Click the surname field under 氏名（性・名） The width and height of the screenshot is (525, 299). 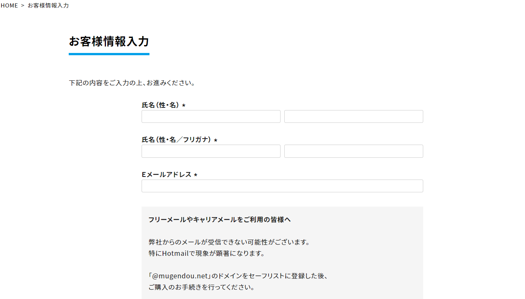click(211, 116)
